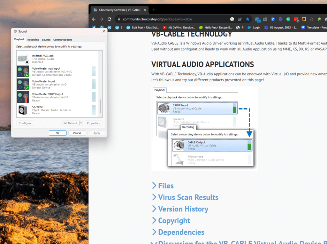Expand the Files section
The image size is (327, 244).
click(x=163, y=186)
